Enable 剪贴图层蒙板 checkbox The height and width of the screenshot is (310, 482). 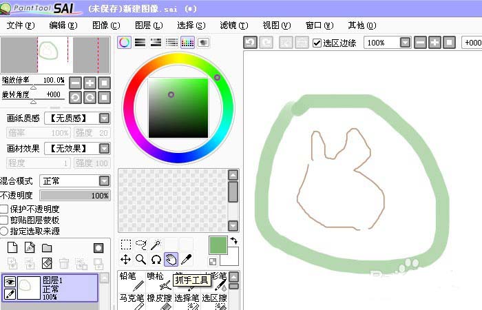(3, 220)
